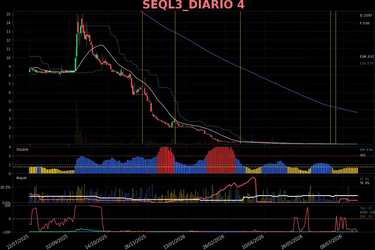Click the E1M: 0.07 label

click(x=367, y=57)
